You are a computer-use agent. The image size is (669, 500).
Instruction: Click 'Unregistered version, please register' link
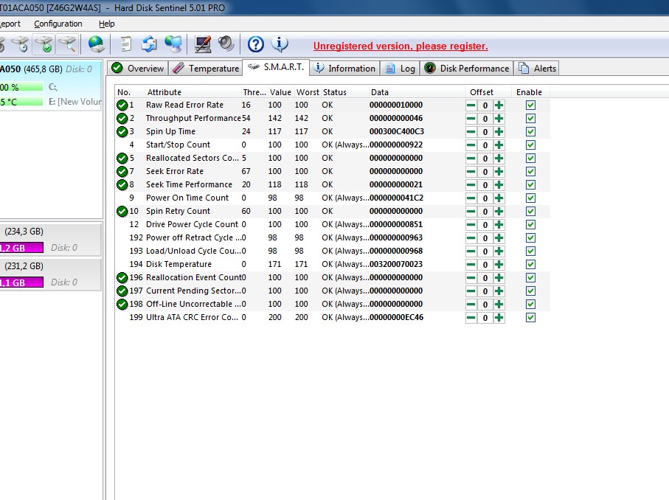point(401,46)
